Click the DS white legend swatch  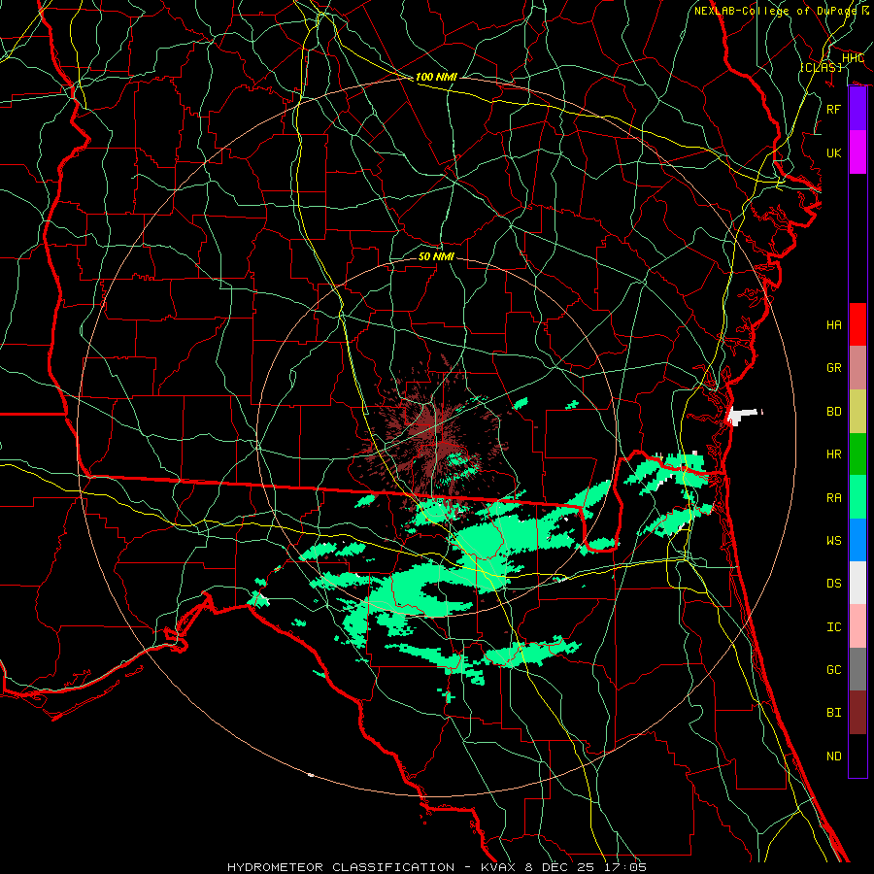[x=857, y=583]
